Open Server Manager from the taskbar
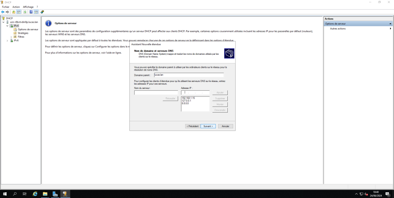 (x=55, y=194)
